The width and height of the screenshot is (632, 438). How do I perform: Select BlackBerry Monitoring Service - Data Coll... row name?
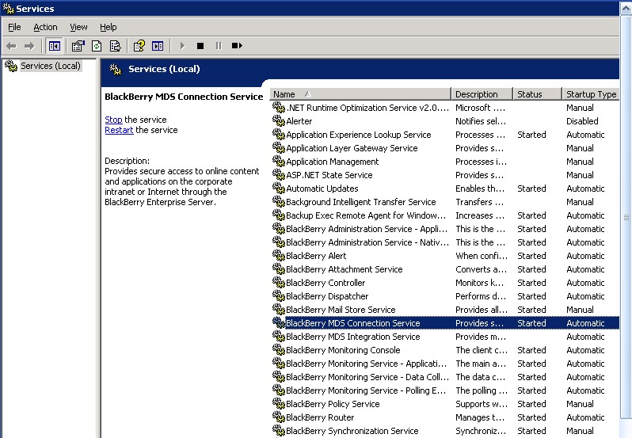tap(367, 377)
